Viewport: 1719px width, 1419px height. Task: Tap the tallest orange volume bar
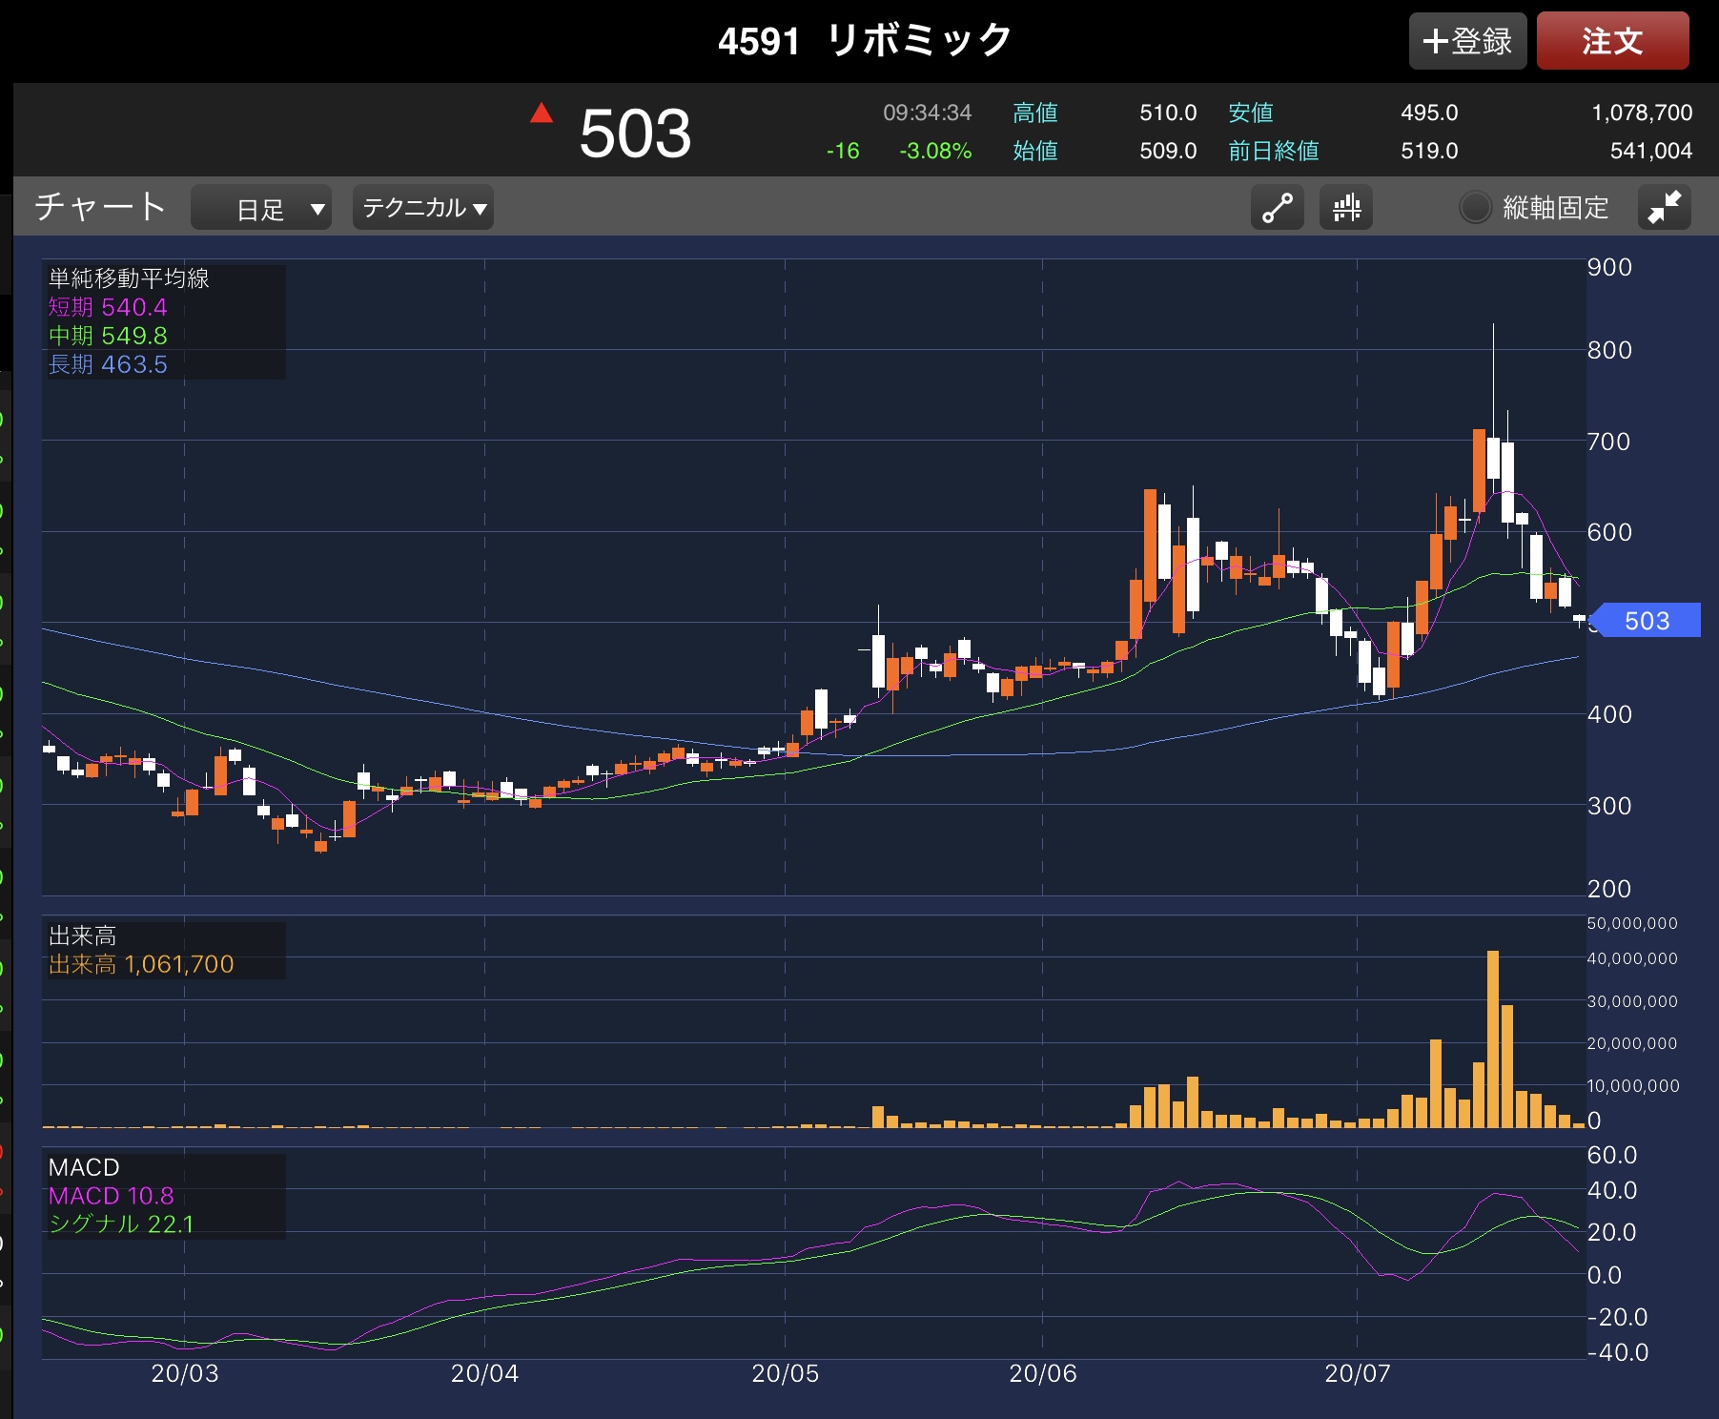pos(1493,1039)
